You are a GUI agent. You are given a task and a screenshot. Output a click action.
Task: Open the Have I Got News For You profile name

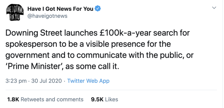pos(60,9)
